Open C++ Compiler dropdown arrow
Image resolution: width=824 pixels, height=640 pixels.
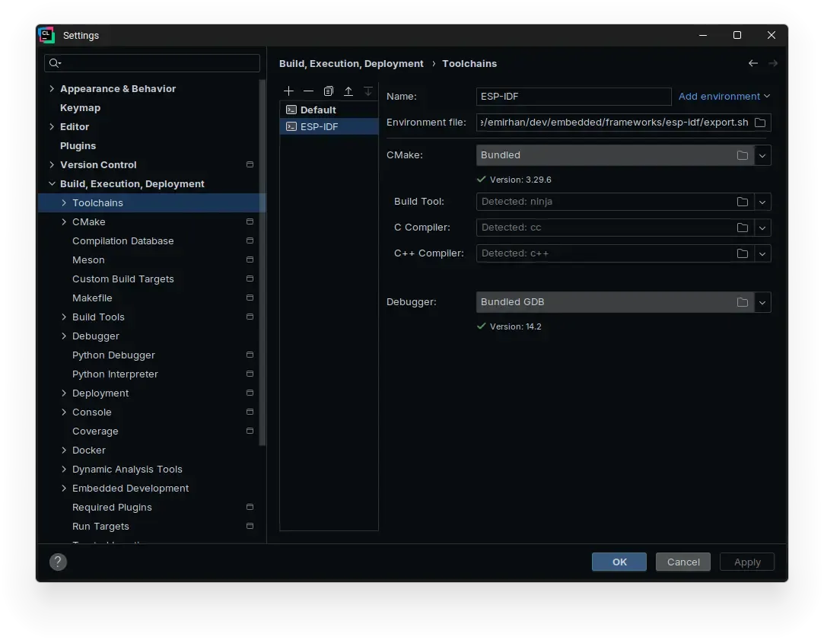tap(762, 253)
